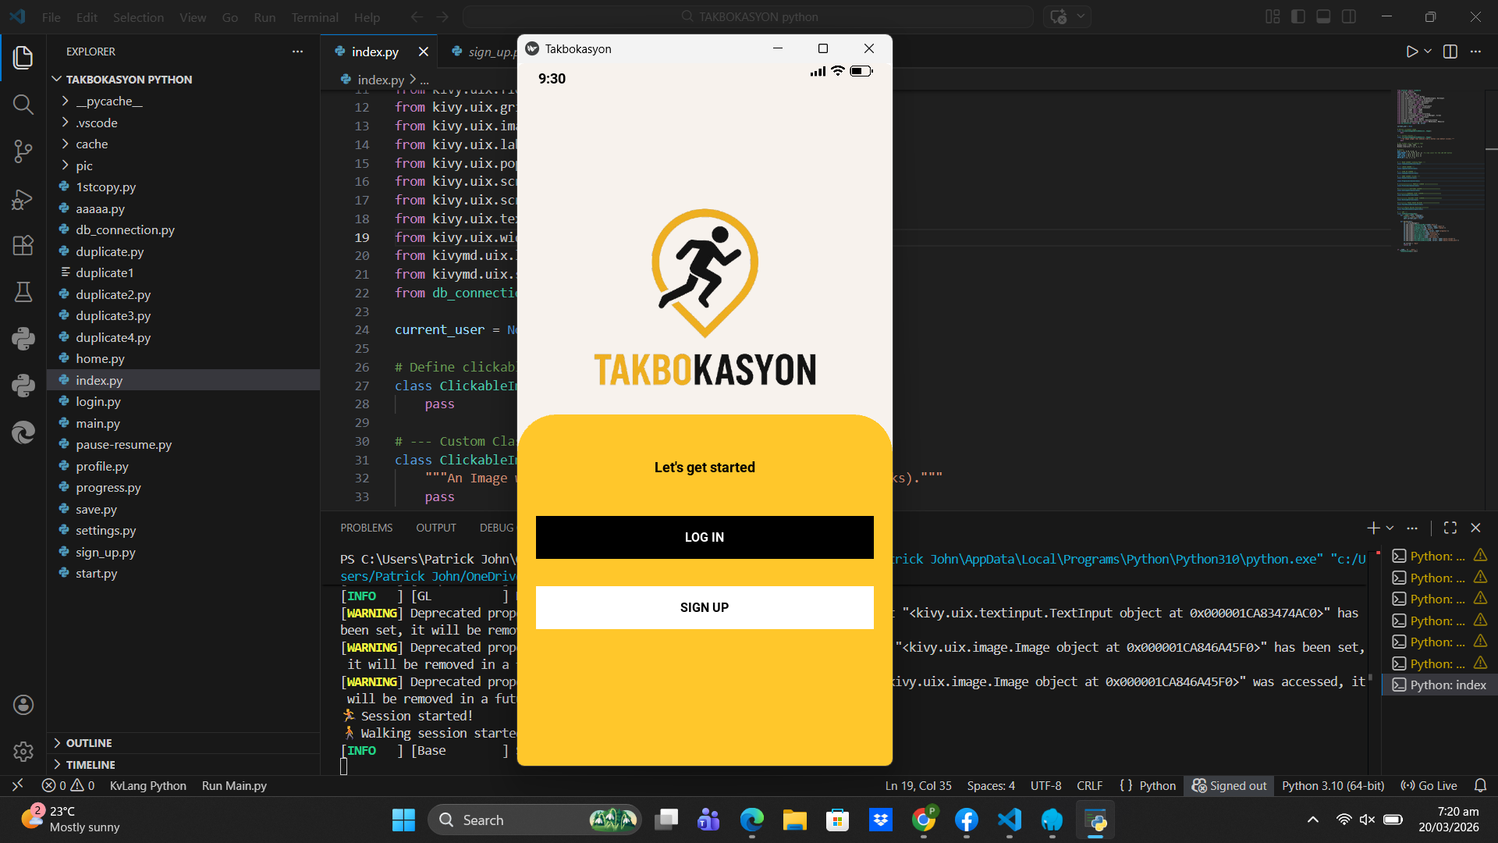Toggle the primary side bar layout
This screenshot has width=1498, height=843.
[1298, 16]
